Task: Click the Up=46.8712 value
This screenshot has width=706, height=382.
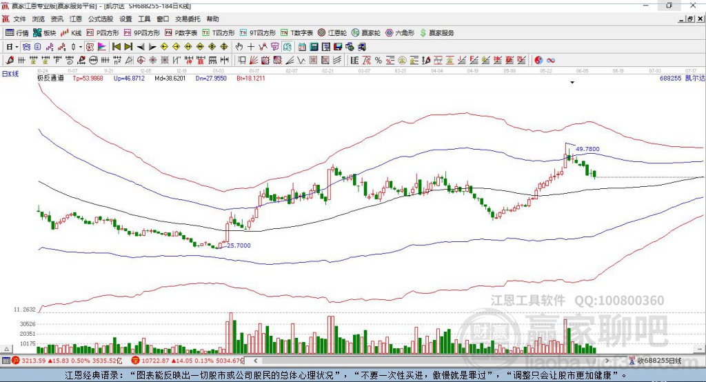Action: click(x=129, y=78)
